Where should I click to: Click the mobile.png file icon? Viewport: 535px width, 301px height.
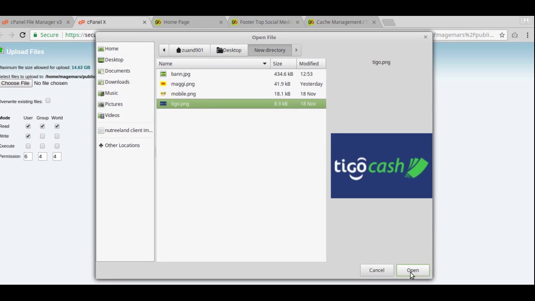click(x=163, y=94)
